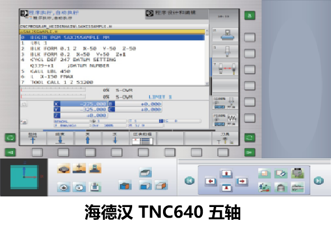Click the C axis position field +0.000
Screen dimensions: 331x226
tap(135, 109)
